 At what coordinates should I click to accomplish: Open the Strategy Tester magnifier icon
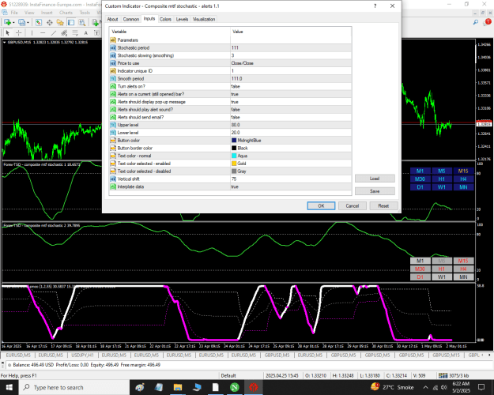[82, 22]
